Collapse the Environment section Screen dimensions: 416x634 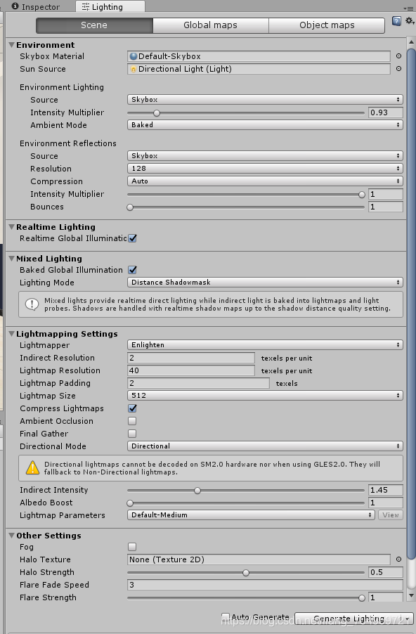(x=12, y=45)
